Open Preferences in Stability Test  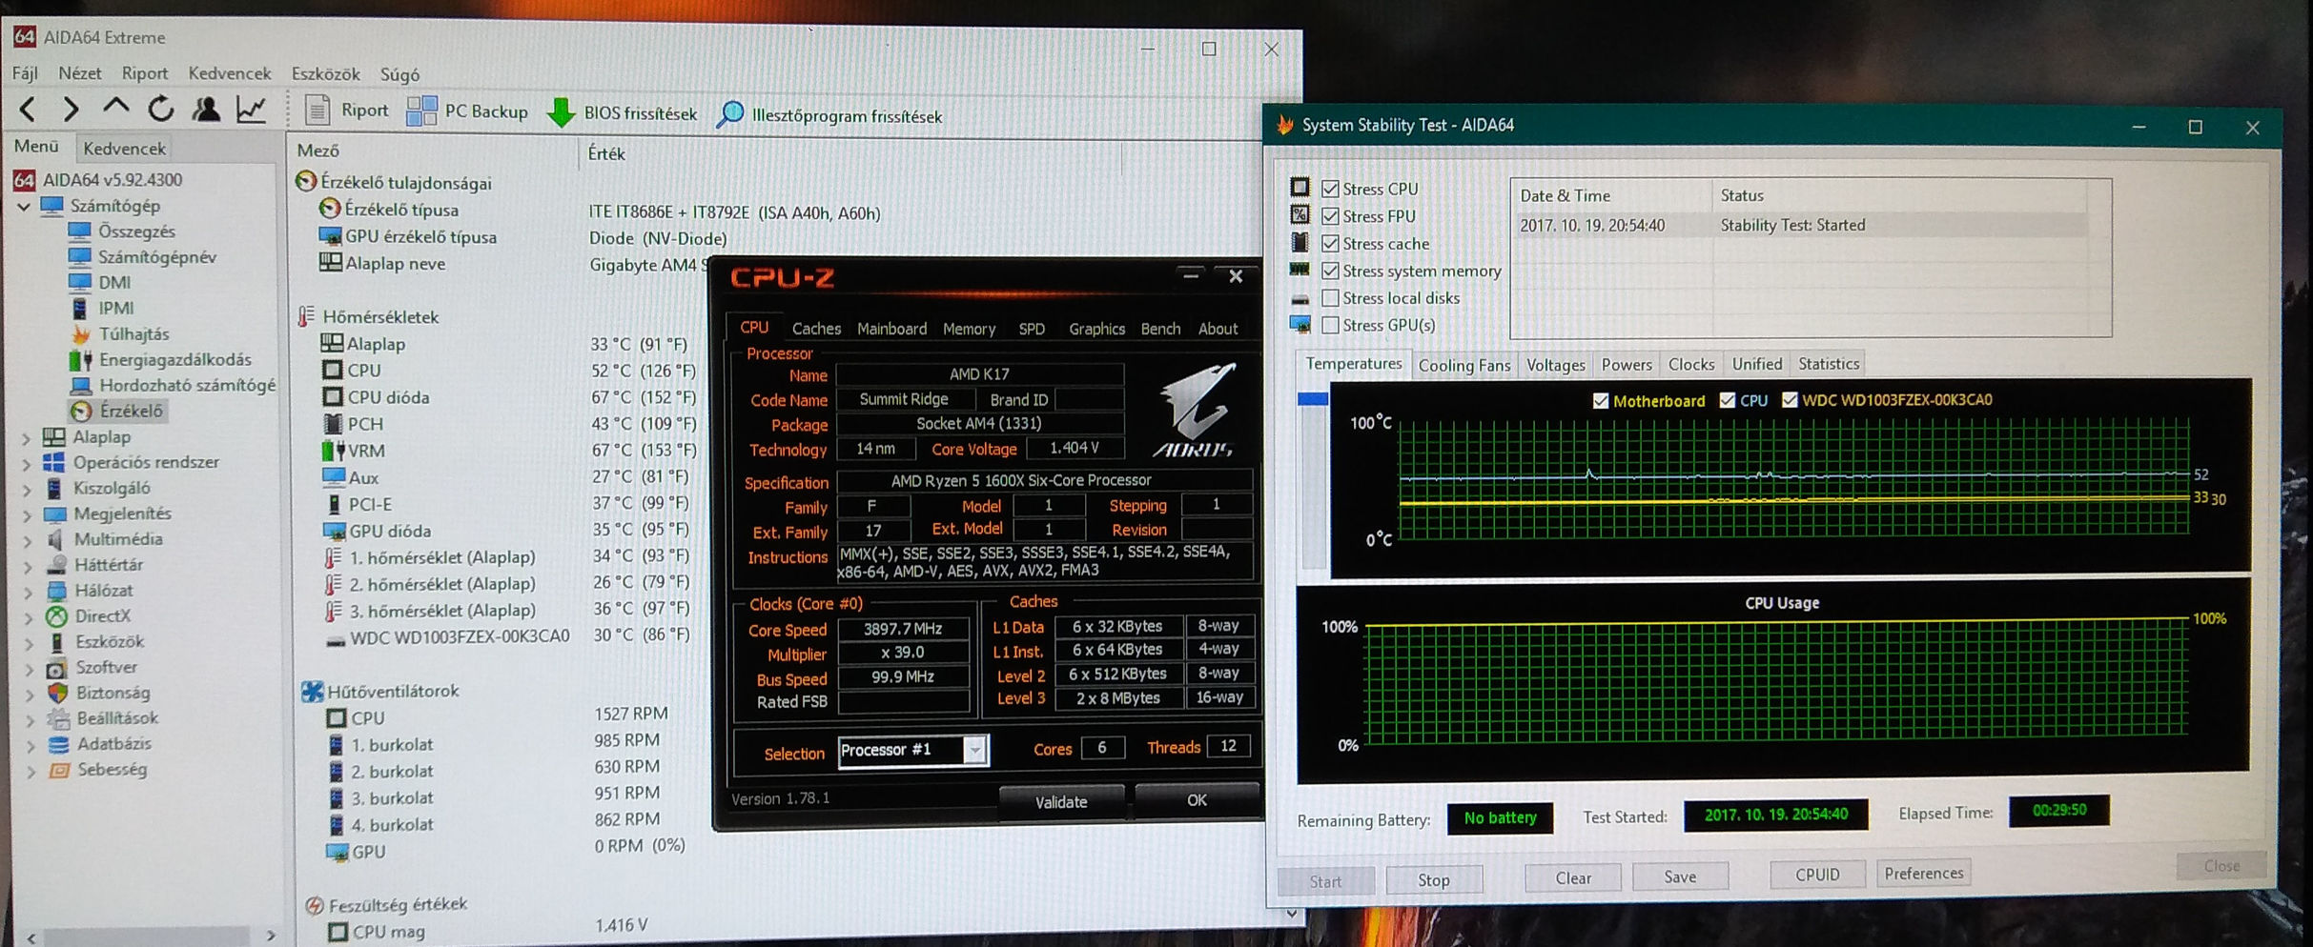coord(1923,874)
